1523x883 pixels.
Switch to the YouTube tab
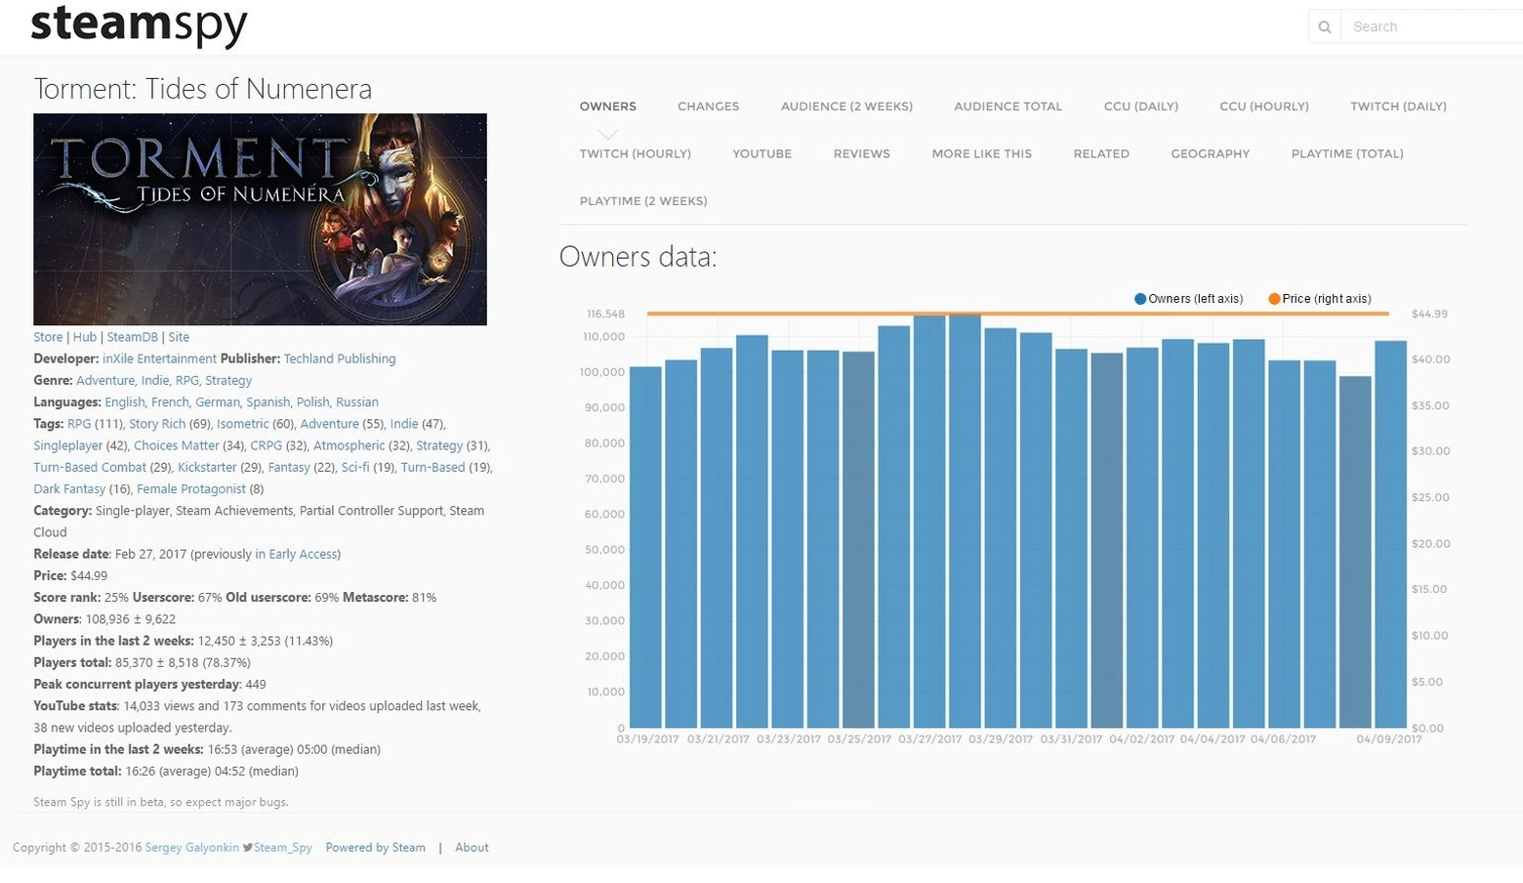(x=761, y=154)
